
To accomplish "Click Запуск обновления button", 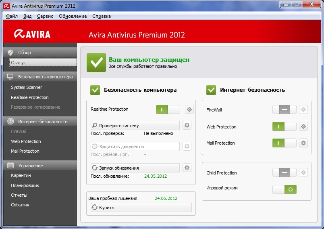I will click(x=135, y=168).
